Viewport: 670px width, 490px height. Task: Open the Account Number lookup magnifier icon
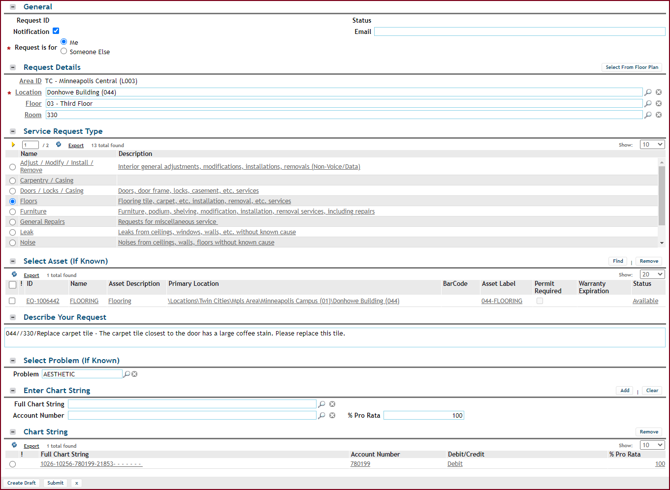[x=321, y=416]
